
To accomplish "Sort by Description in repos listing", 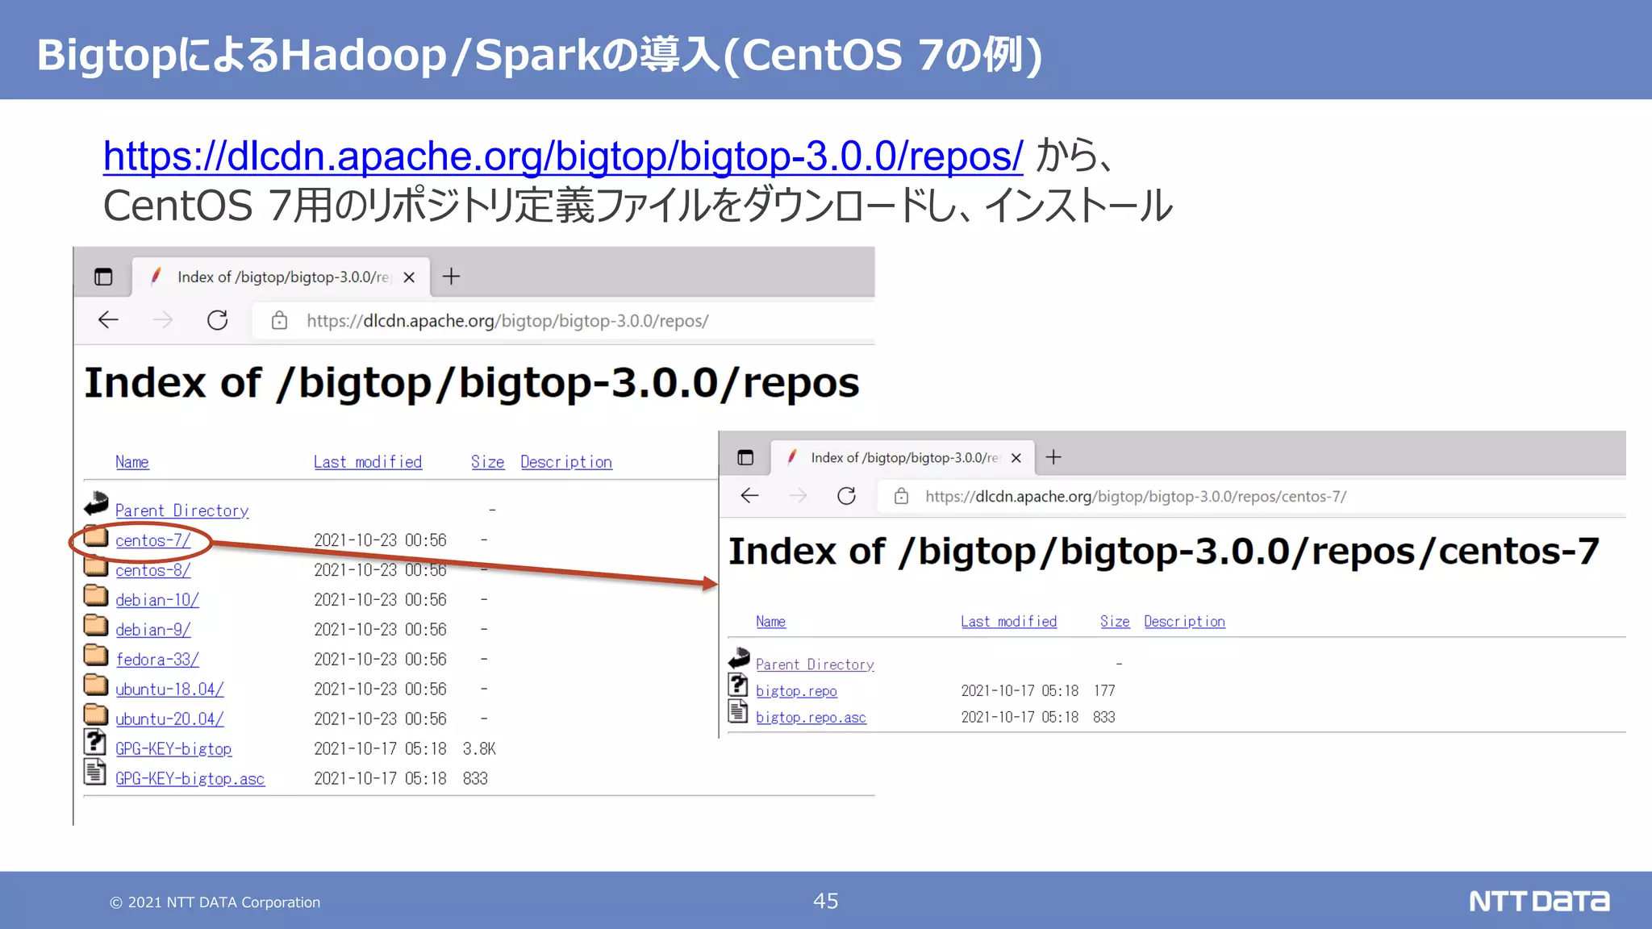I will pos(566,462).
